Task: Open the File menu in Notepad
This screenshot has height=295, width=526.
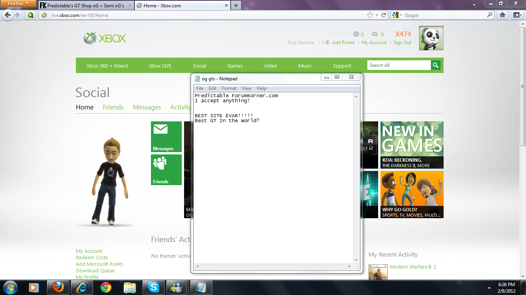Action: click(x=200, y=88)
